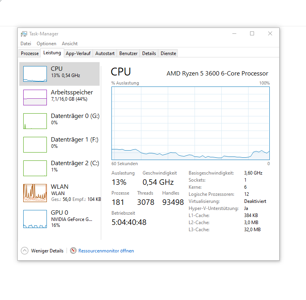The image size is (306, 300).
Task: Click the Arbeitsspeicher sidebar label
Action: tap(72, 92)
